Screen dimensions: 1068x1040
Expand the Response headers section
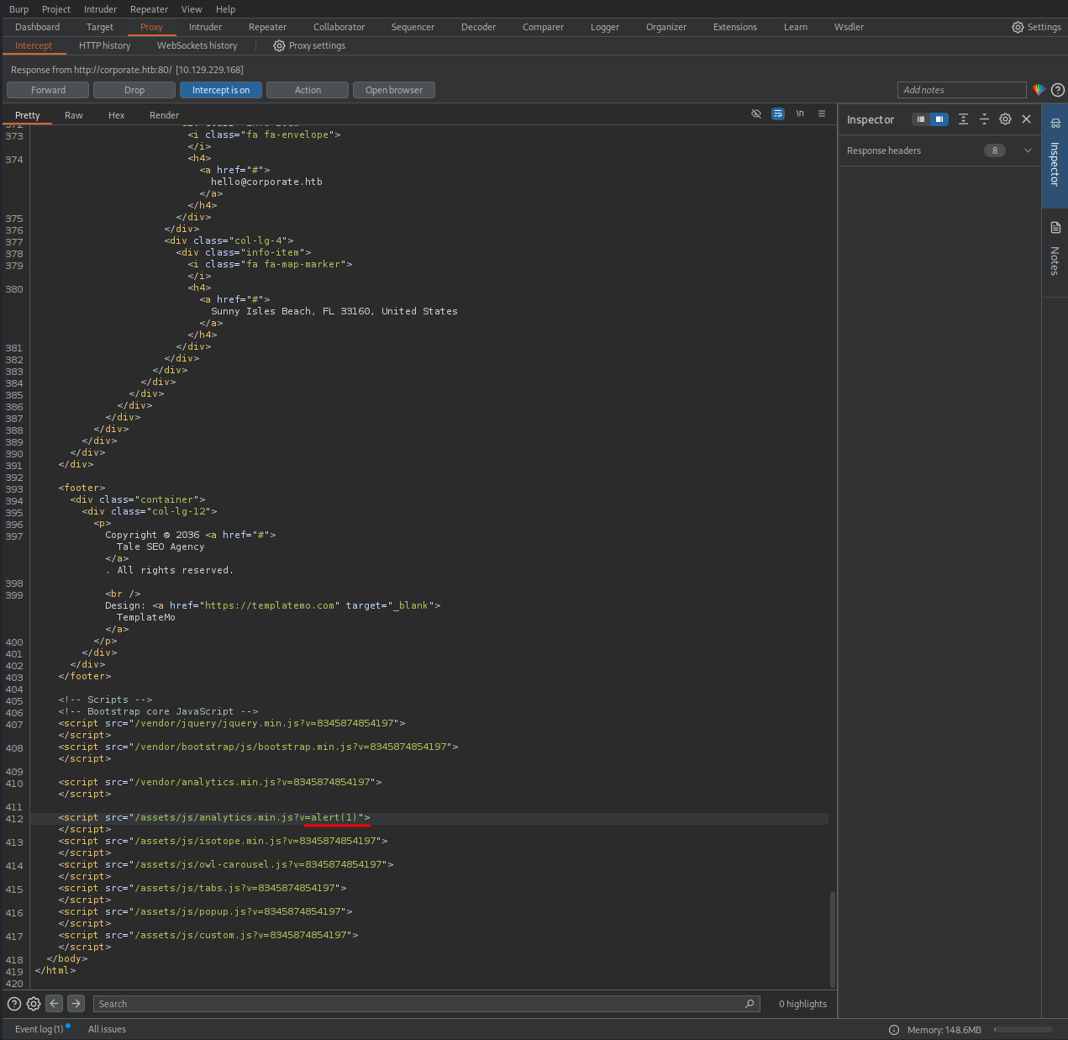click(x=1027, y=150)
